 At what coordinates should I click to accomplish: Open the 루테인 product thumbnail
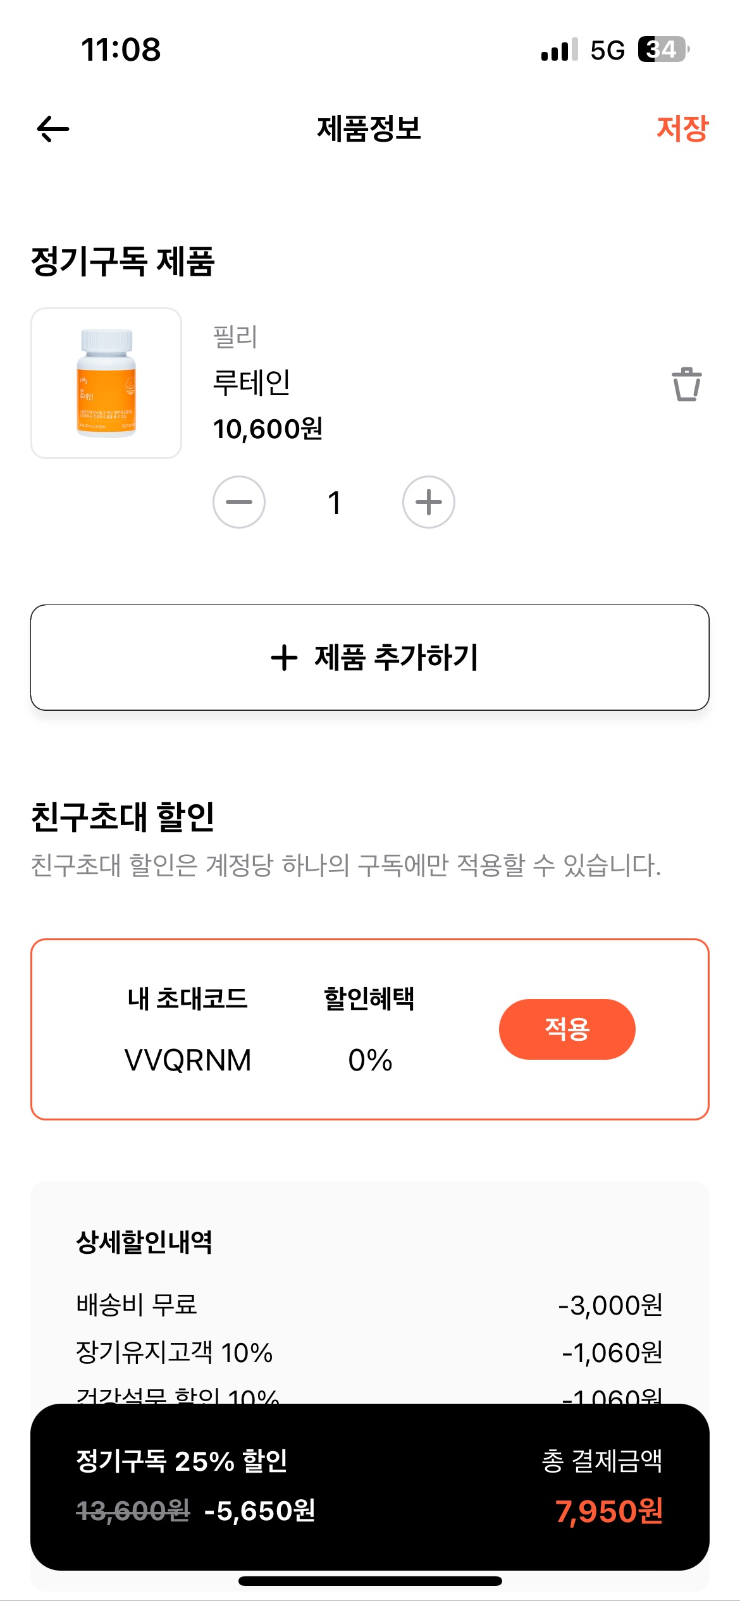(x=106, y=383)
